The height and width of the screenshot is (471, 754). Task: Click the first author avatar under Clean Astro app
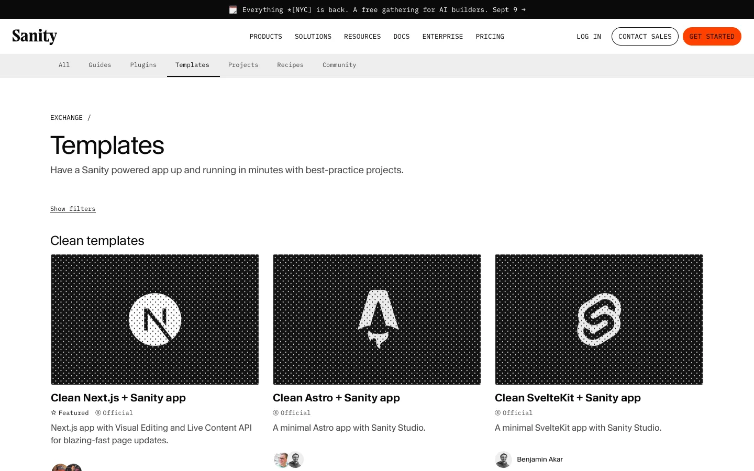282,459
